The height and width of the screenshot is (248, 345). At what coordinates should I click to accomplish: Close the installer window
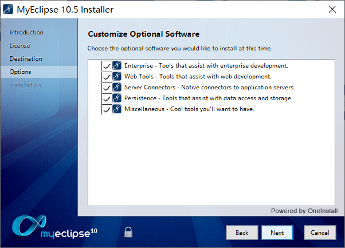332,9
